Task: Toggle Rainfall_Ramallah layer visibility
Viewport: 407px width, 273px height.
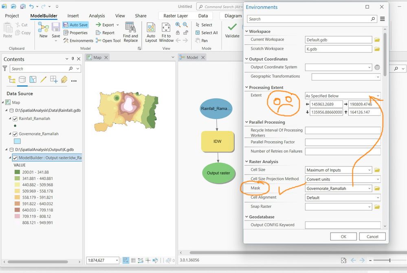Action: point(15,119)
